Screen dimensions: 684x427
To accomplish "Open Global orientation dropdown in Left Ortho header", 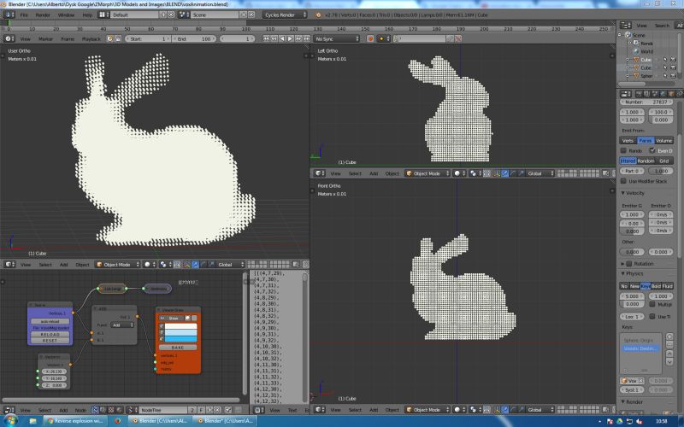I will tap(540, 173).
